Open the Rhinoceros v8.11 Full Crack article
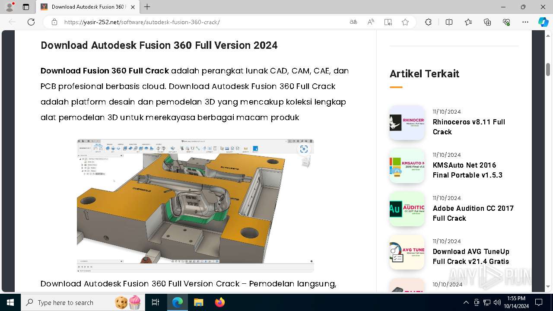The width and height of the screenshot is (553, 311). pyautogui.click(x=469, y=127)
